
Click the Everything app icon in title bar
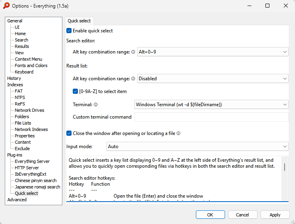(6, 6)
